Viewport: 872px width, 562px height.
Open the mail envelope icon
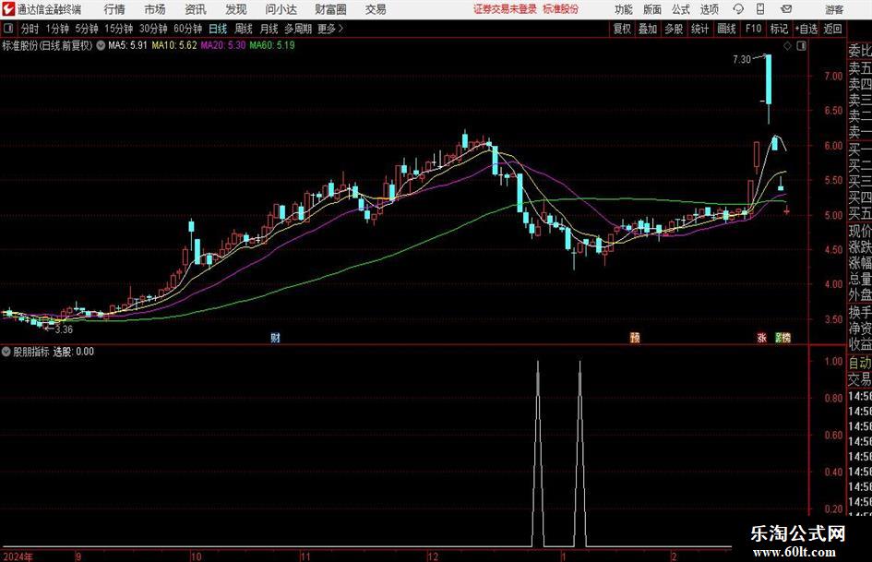pyautogui.click(x=786, y=9)
